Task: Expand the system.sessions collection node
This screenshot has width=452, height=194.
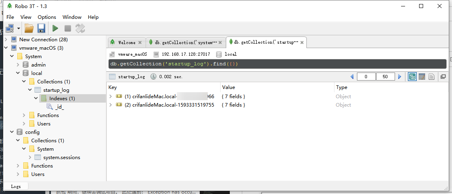Action: pyautogui.click(x=30, y=158)
